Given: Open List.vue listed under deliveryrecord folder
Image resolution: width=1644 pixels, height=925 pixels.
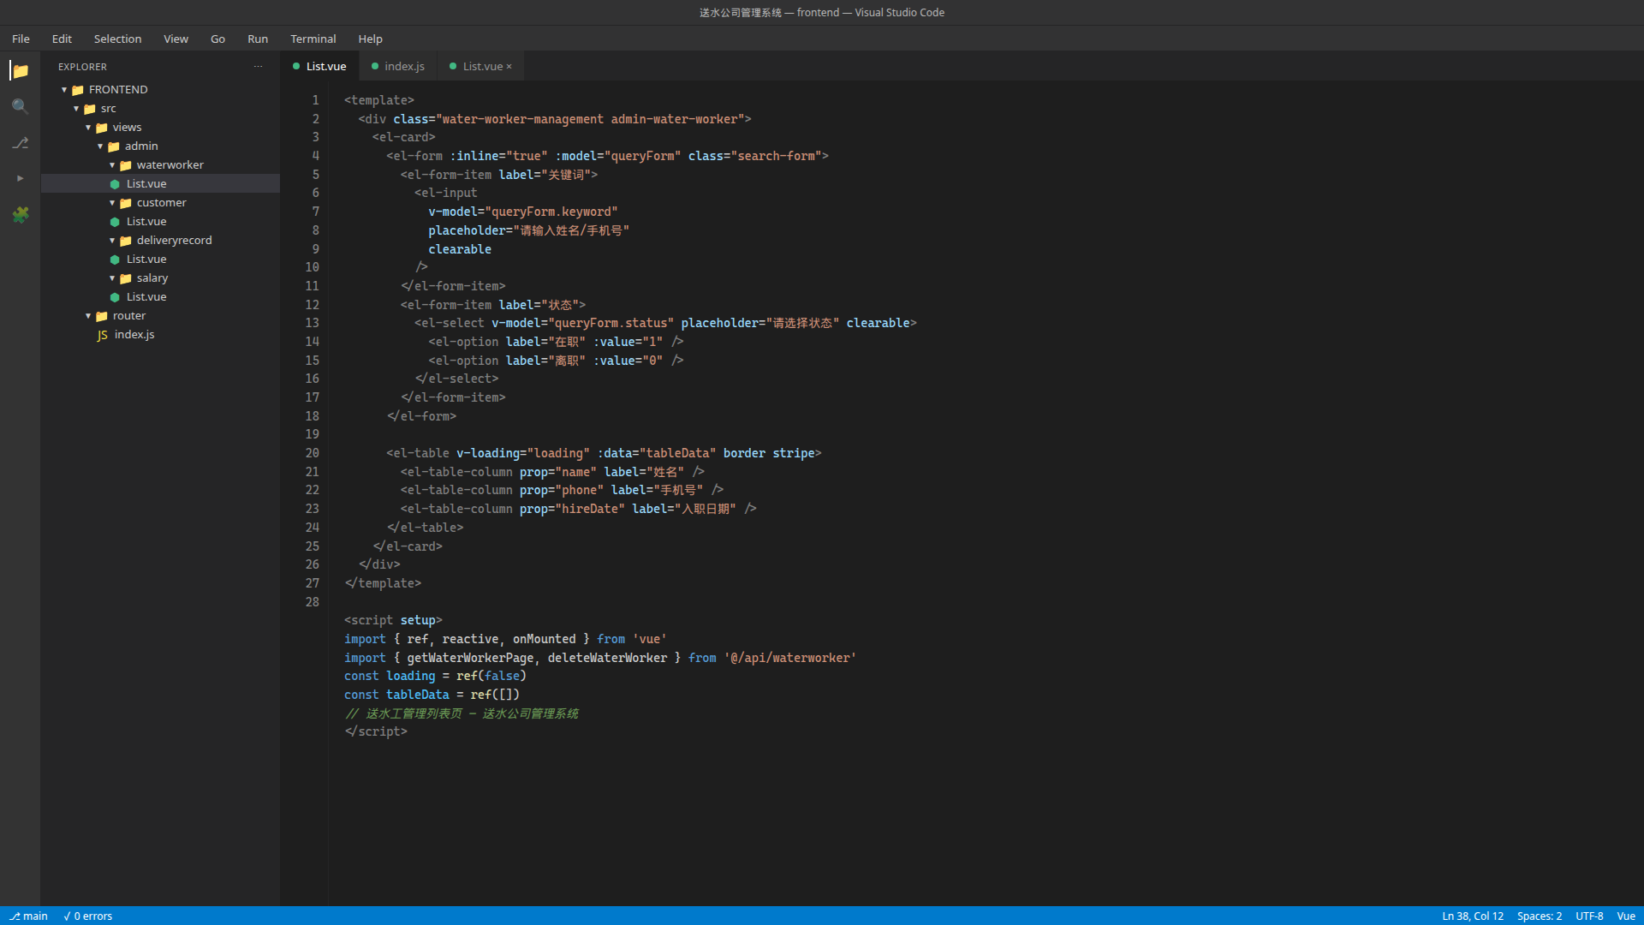Looking at the screenshot, I should [160, 260].
